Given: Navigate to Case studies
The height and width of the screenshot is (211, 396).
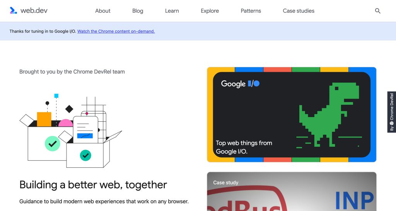Looking at the screenshot, I should tap(299, 11).
